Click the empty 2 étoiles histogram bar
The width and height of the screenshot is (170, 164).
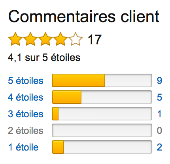coord(102,130)
